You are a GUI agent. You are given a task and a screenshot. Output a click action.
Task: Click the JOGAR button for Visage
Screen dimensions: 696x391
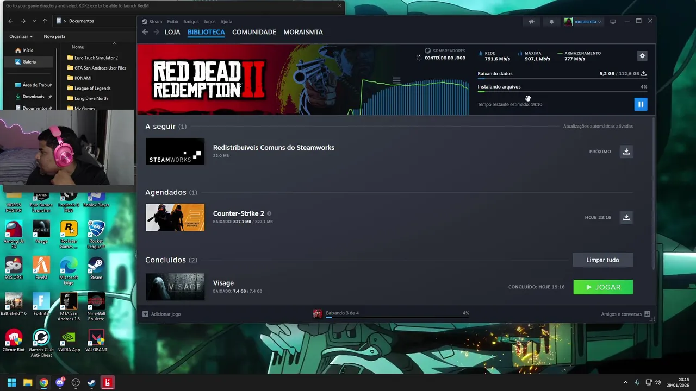click(x=603, y=287)
